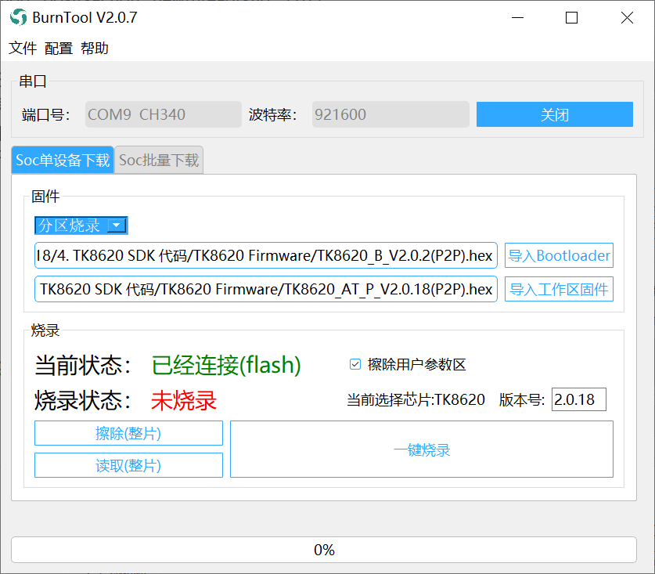Open the 配置 menu

pos(59,48)
